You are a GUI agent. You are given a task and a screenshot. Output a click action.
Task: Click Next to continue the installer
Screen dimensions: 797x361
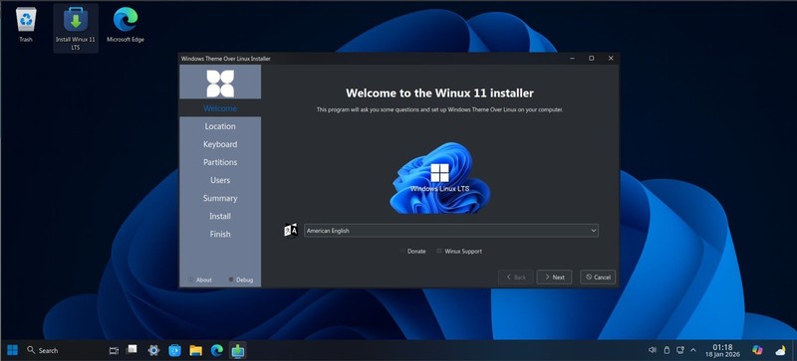click(x=554, y=277)
